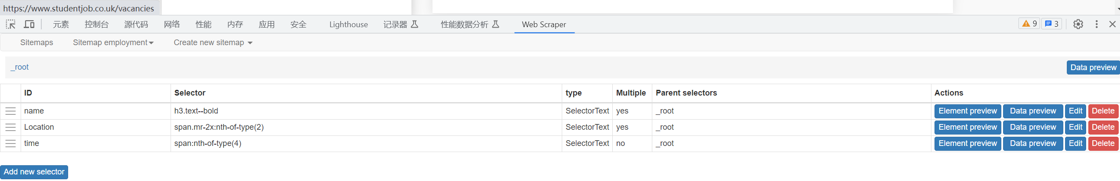Click the warnings count badge
This screenshot has width=1120, height=181.
tap(1029, 24)
